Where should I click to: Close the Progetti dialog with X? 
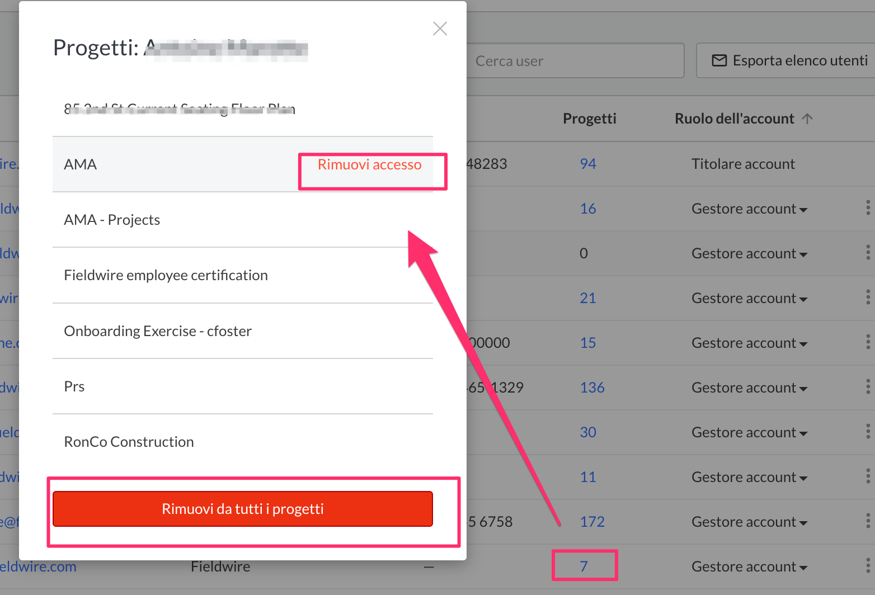(x=440, y=29)
